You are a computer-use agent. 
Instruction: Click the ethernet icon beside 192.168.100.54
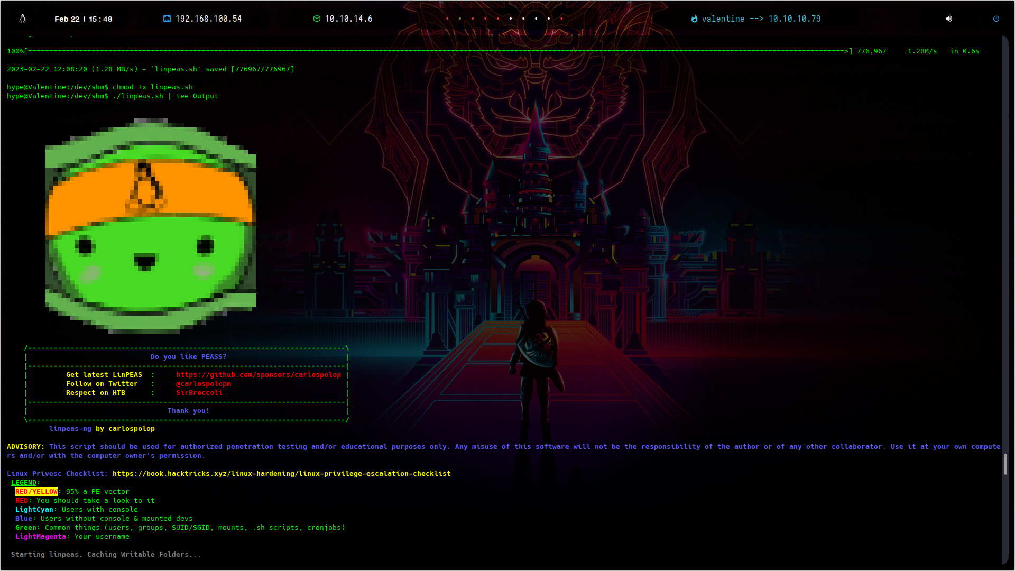tap(167, 19)
